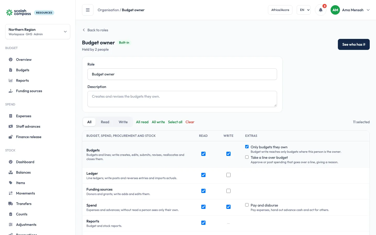The width and height of the screenshot is (376, 235).
Task: Tick Take a line over budget
Action: [x=247, y=157]
